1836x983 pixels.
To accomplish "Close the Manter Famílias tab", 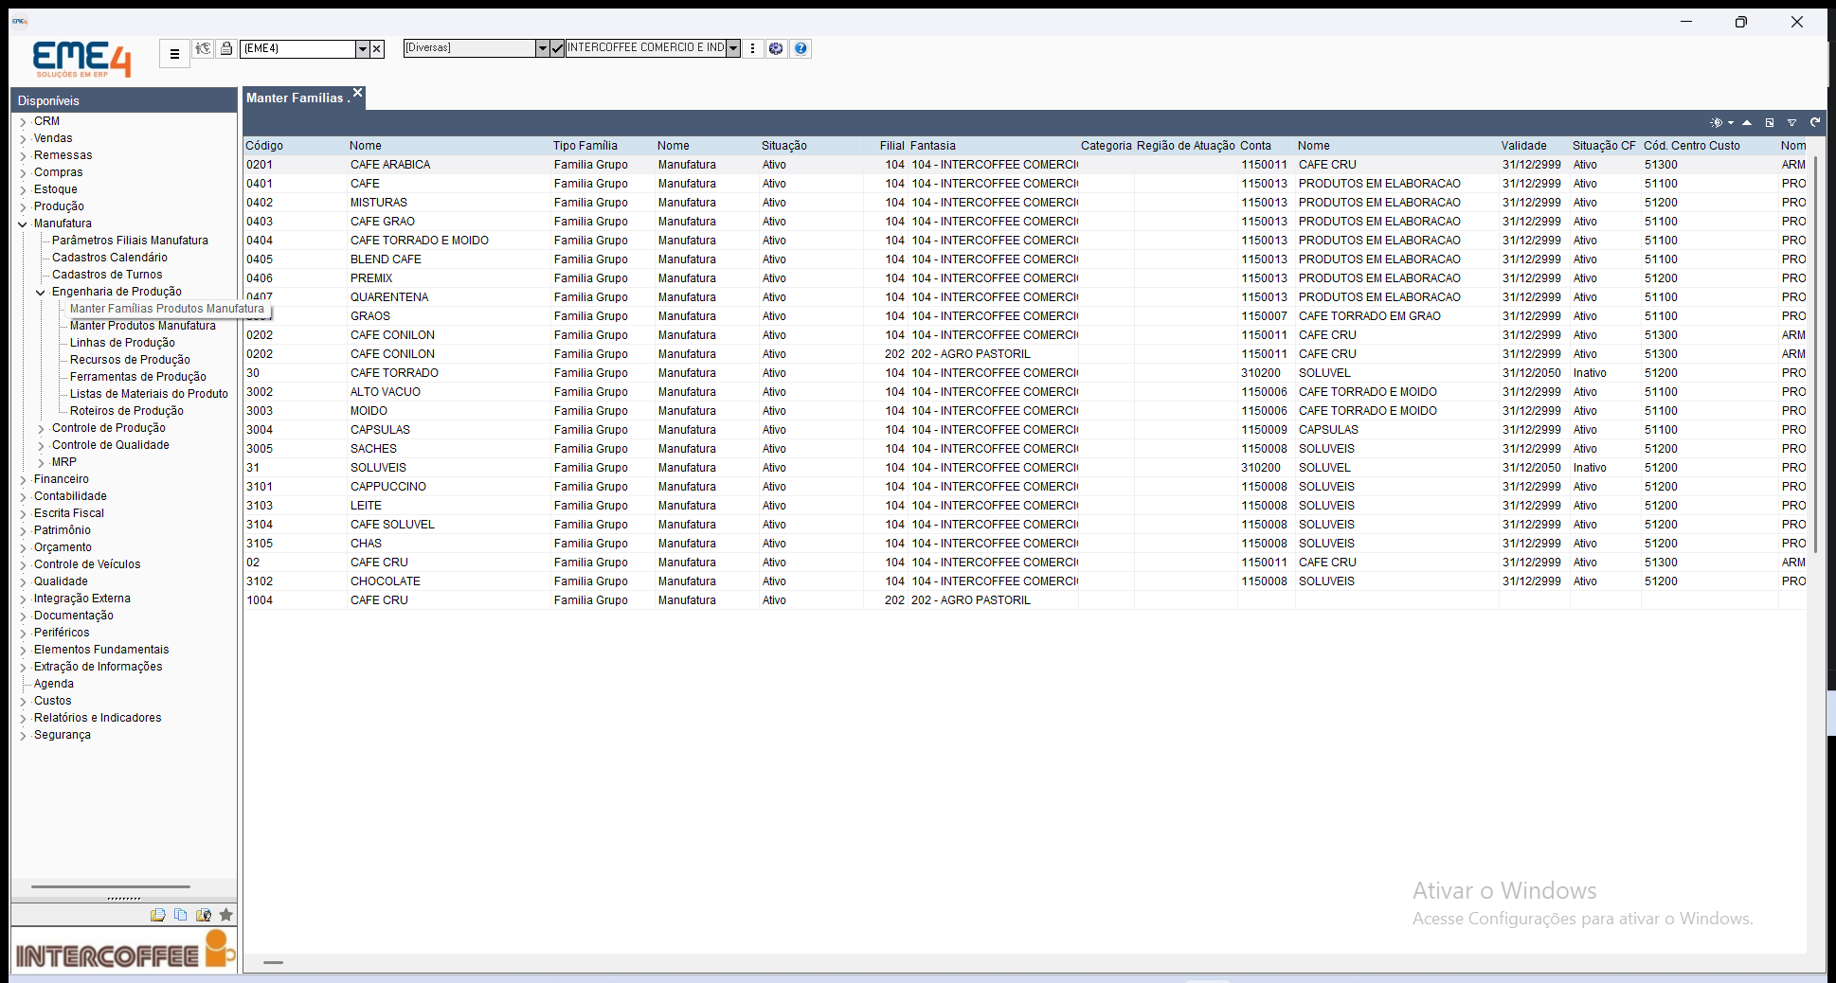I will [358, 93].
